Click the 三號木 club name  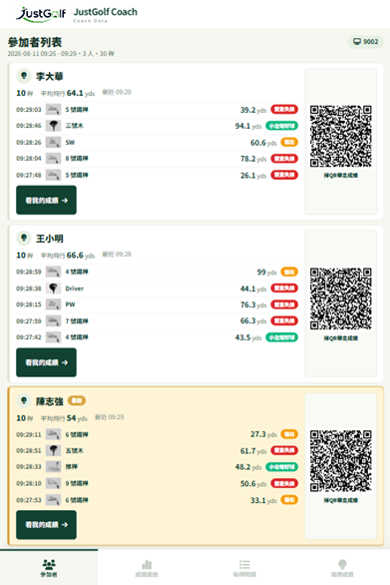pos(74,126)
